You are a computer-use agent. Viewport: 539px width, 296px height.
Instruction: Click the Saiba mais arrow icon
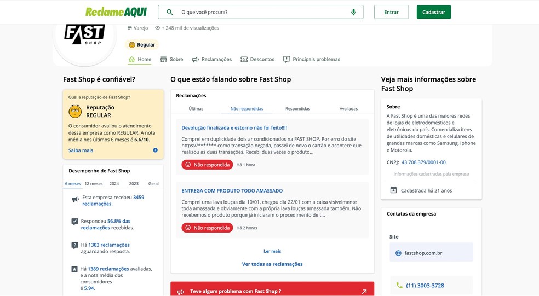(x=156, y=150)
